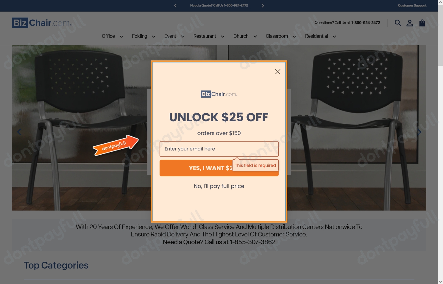Click the Yes, I Want $25 button
The width and height of the screenshot is (443, 284).
tap(219, 168)
